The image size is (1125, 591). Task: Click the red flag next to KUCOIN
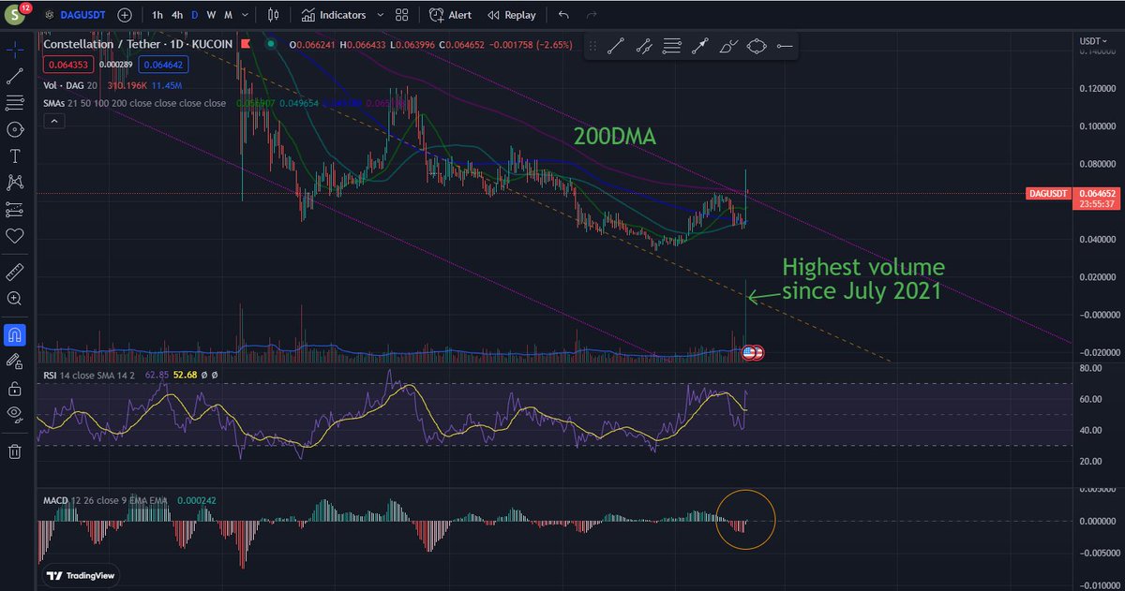pyautogui.click(x=247, y=43)
